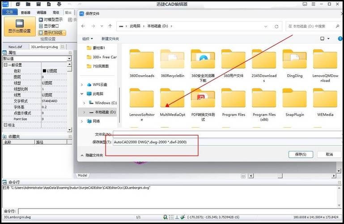Select the 360Downloads folder
The width and height of the screenshot is (344, 224).
point(142,64)
